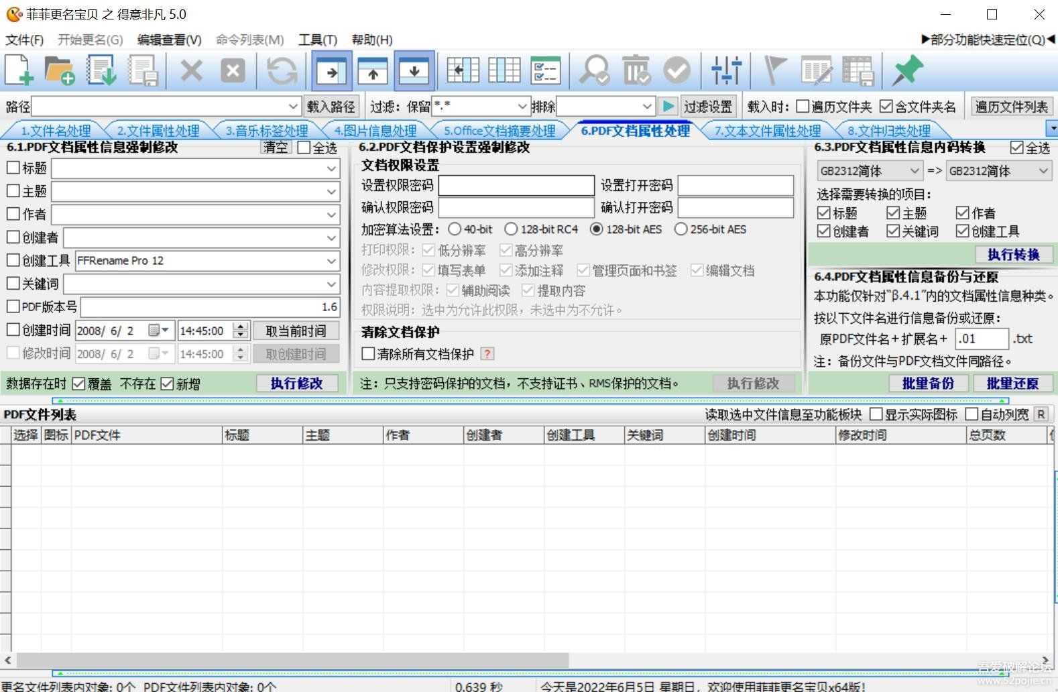Click the 批量备份 button

pos(928,384)
